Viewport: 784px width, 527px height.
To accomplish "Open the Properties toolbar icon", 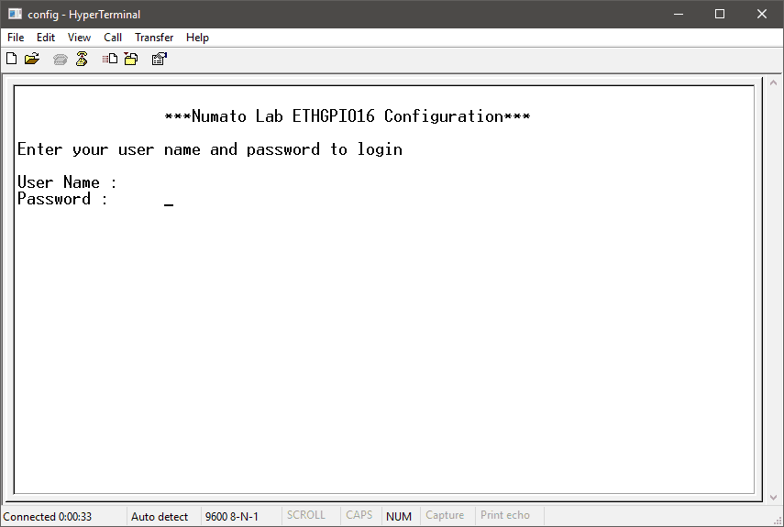I will pos(159,60).
